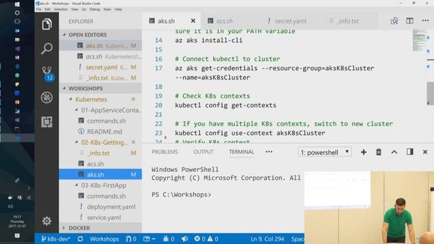Open the PROBLEMS panel tab
This screenshot has width=434, height=244.
(165, 152)
